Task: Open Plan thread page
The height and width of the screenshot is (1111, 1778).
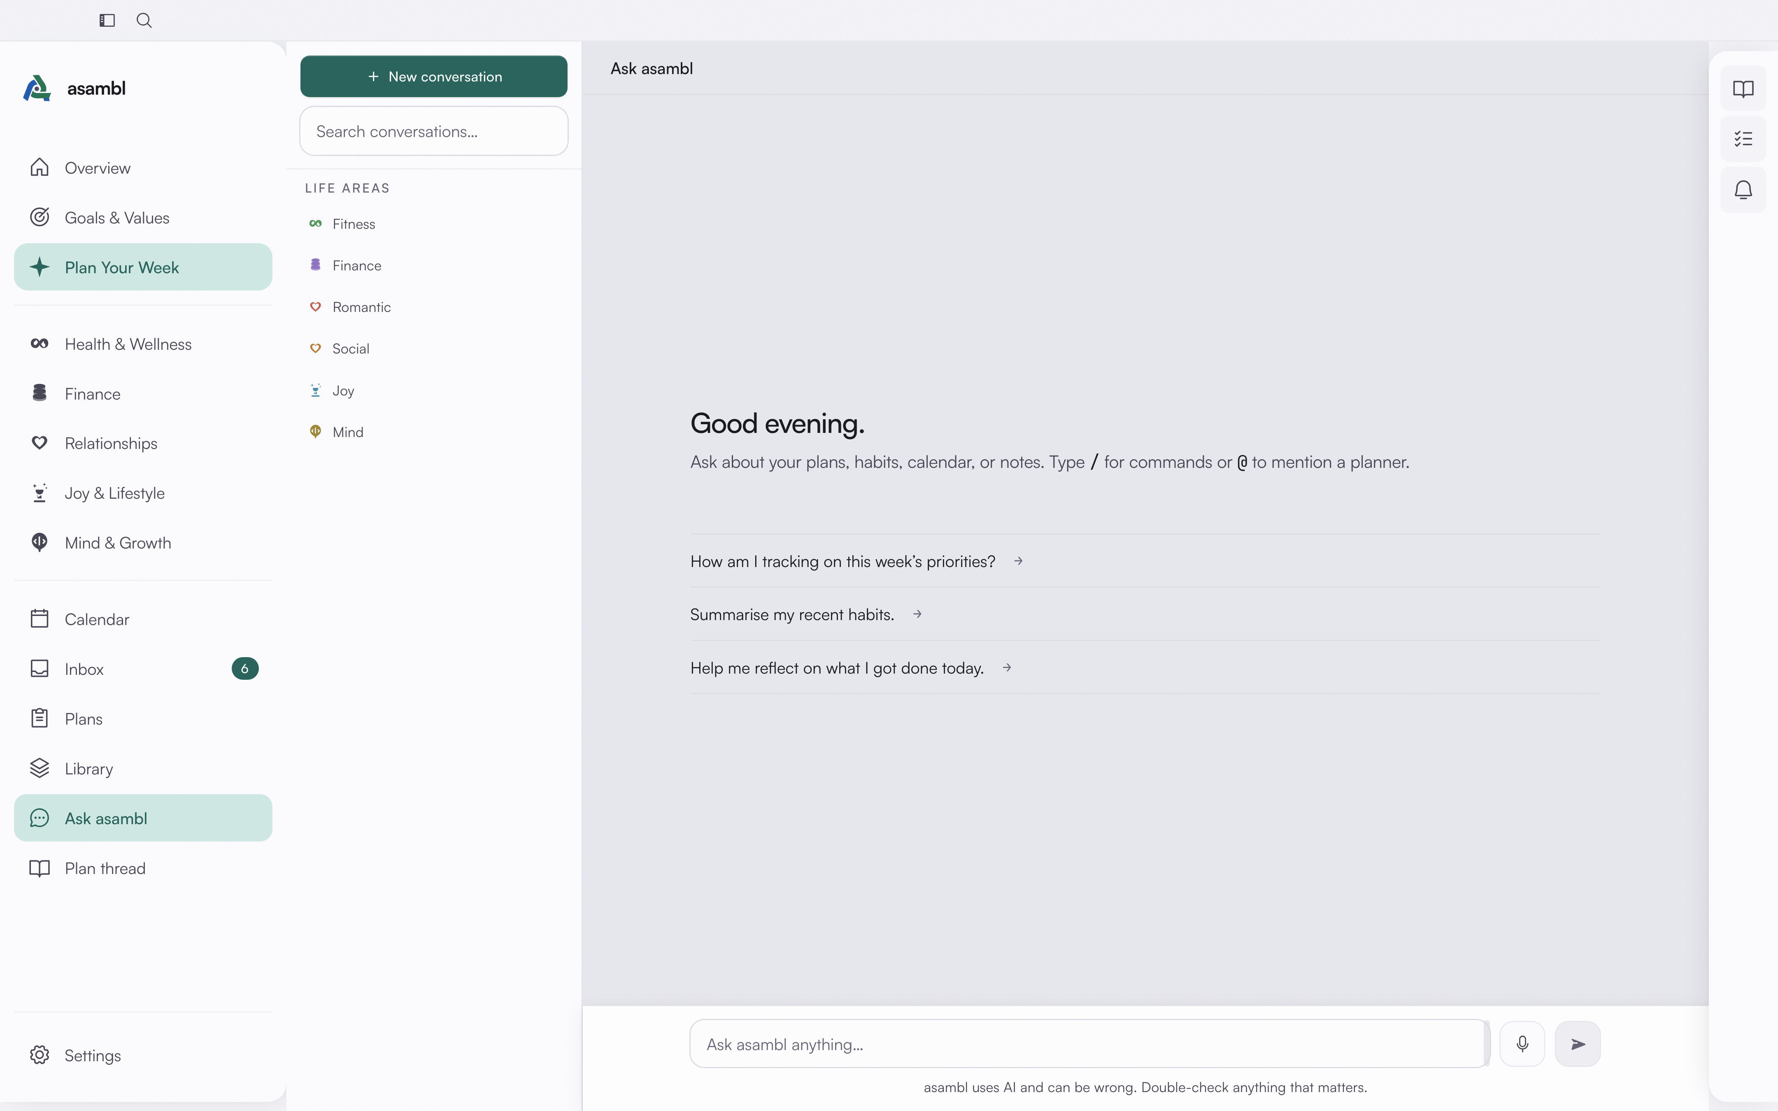Action: pos(143,868)
